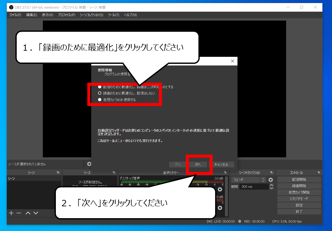Select the シーン entry in the scene list

(34, 178)
